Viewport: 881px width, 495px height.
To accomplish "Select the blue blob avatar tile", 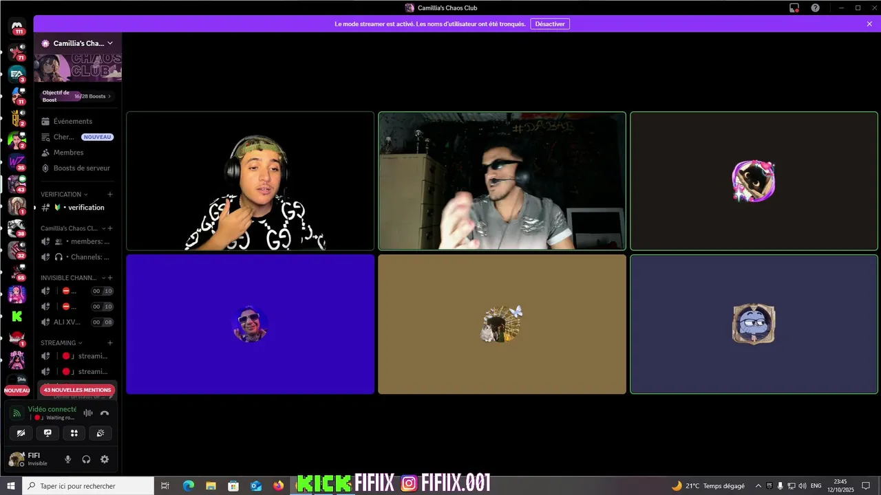I will 754,324.
